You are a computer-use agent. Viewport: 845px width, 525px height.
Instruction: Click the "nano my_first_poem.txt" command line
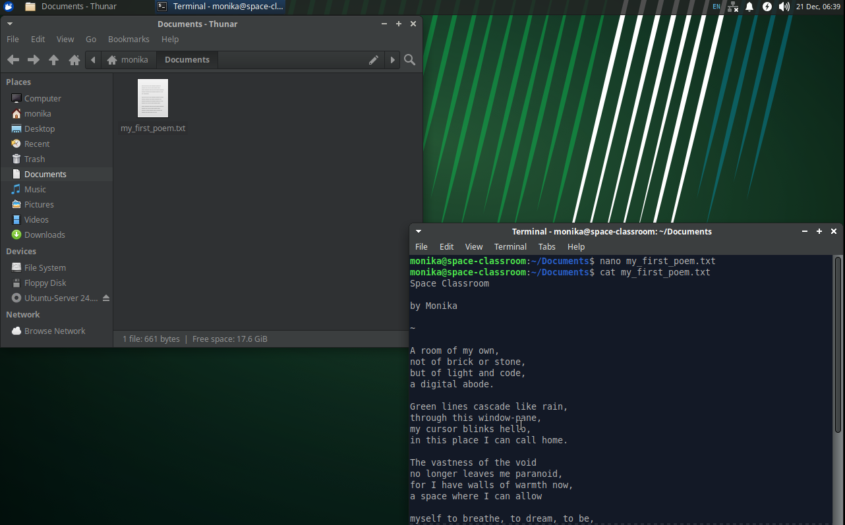coord(658,262)
